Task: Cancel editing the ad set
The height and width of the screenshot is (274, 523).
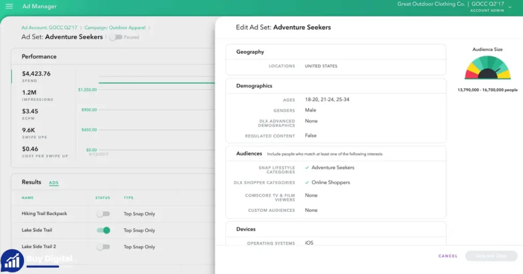Action: (447, 256)
